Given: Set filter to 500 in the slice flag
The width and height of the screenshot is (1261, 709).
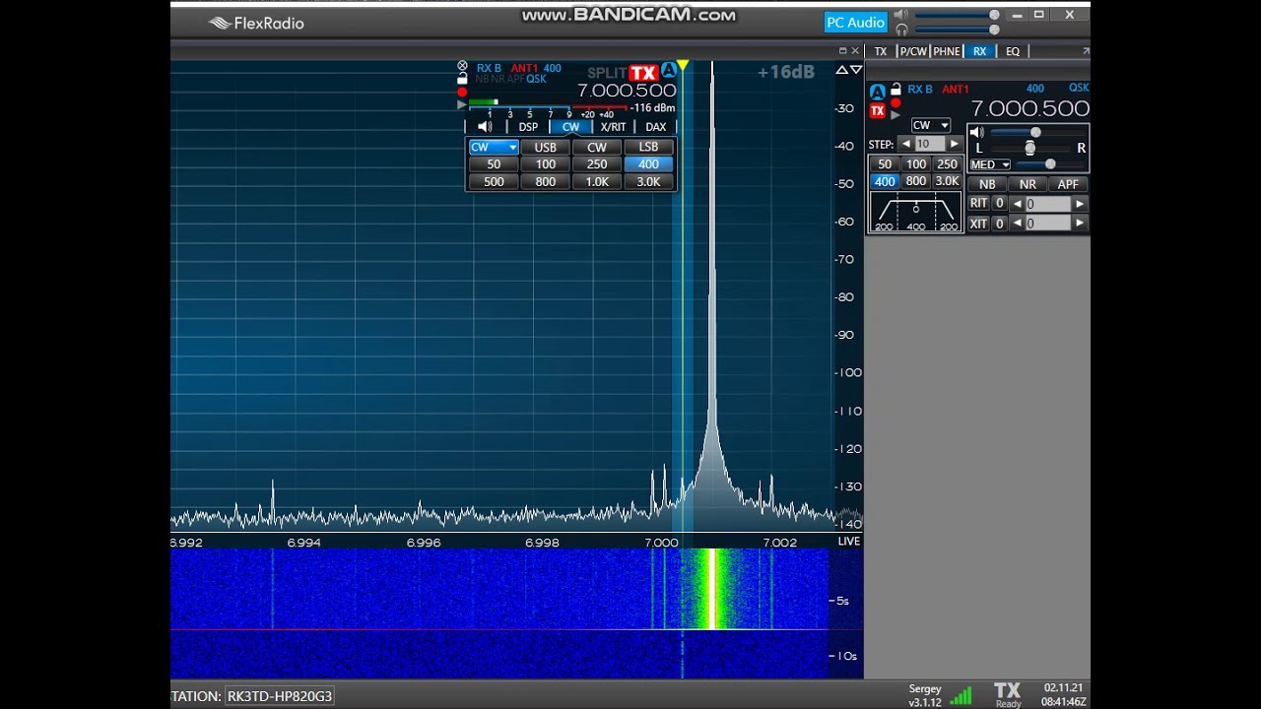Looking at the screenshot, I should point(494,182).
